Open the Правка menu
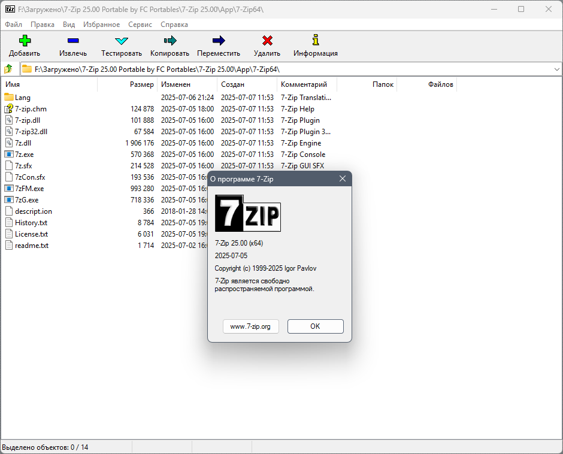This screenshot has height=454, width=563. pos(43,25)
